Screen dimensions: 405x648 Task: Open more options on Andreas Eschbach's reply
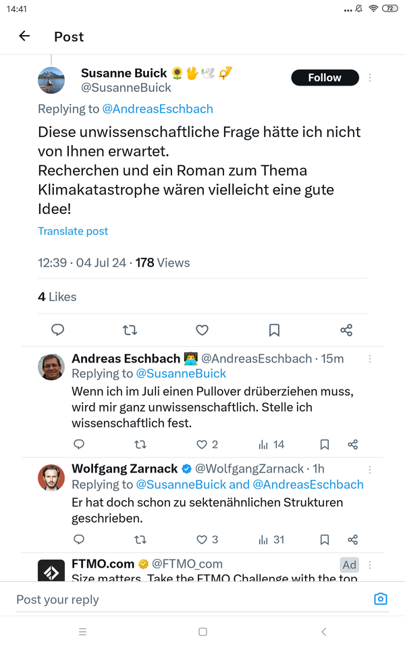[x=370, y=359]
